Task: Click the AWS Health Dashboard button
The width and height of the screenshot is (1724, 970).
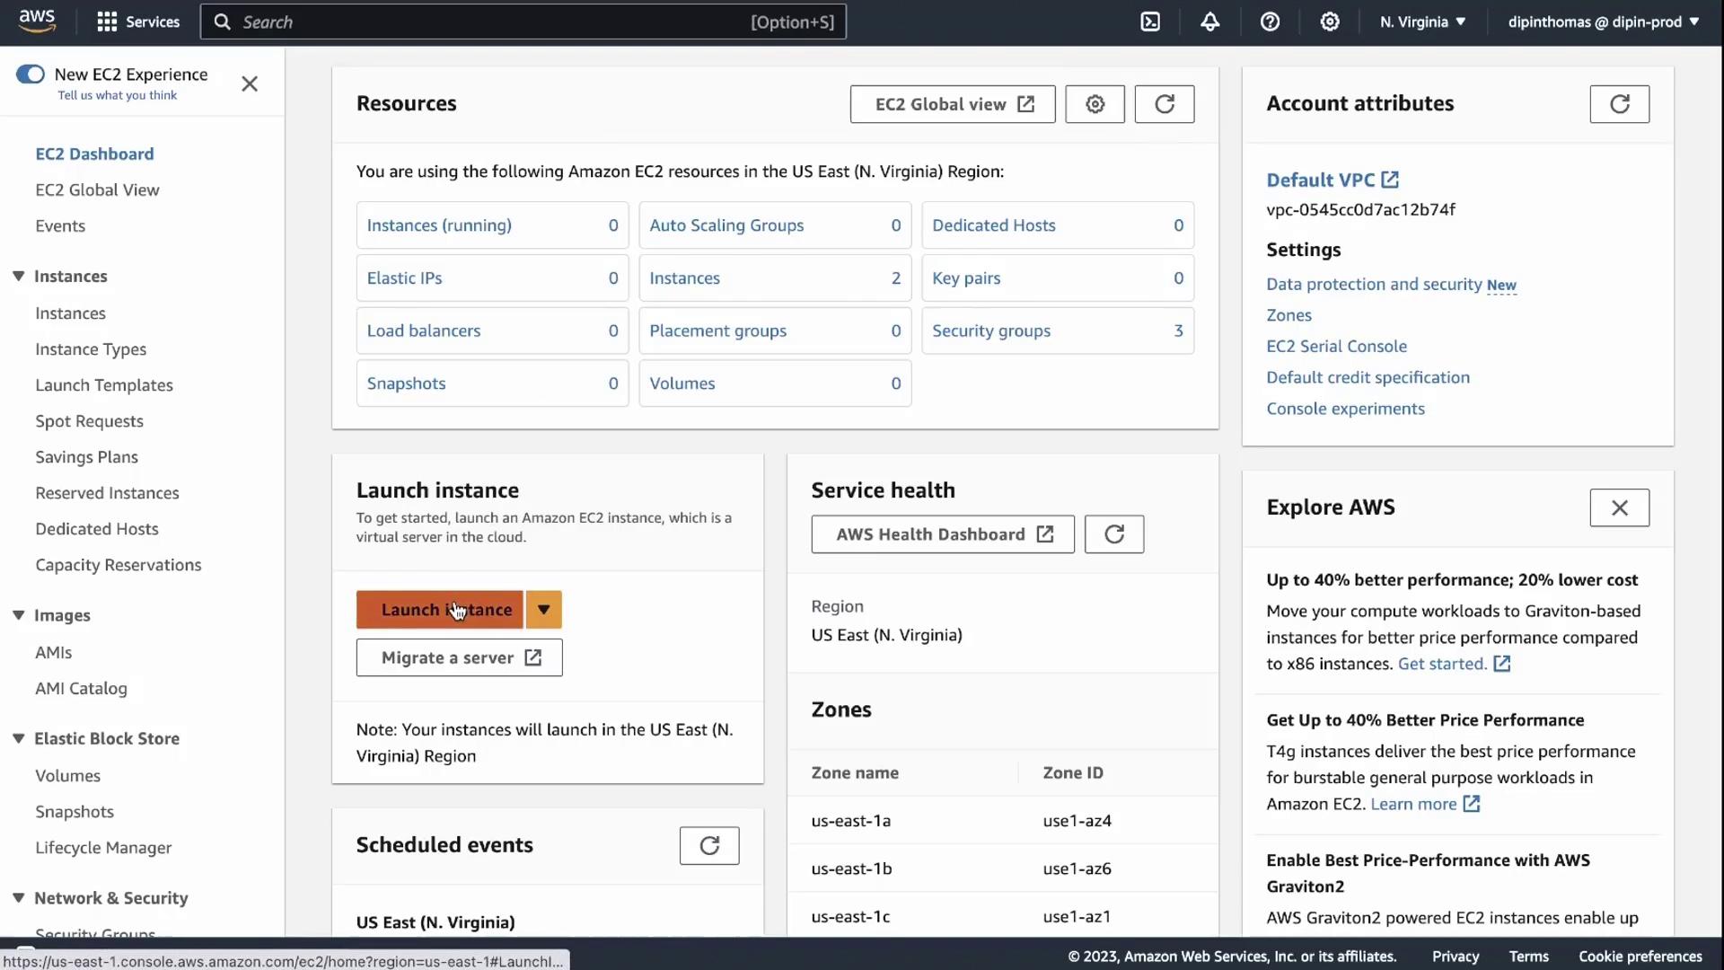Action: pyautogui.click(x=942, y=534)
